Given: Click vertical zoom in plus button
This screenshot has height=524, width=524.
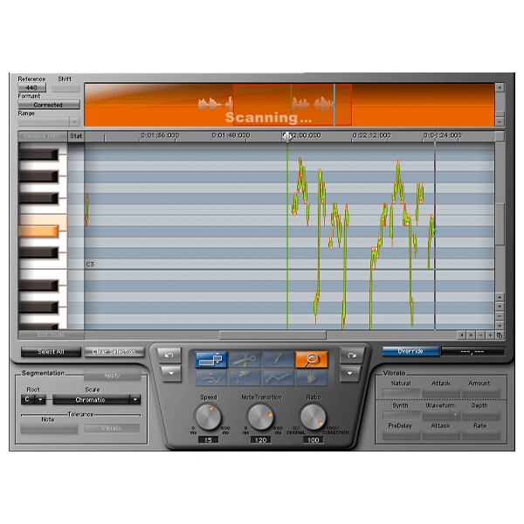Looking at the screenshot, I should coord(500,325).
